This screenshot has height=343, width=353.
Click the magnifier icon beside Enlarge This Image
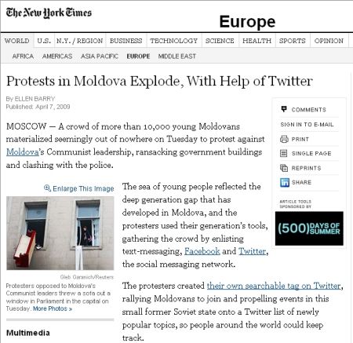coord(47,188)
